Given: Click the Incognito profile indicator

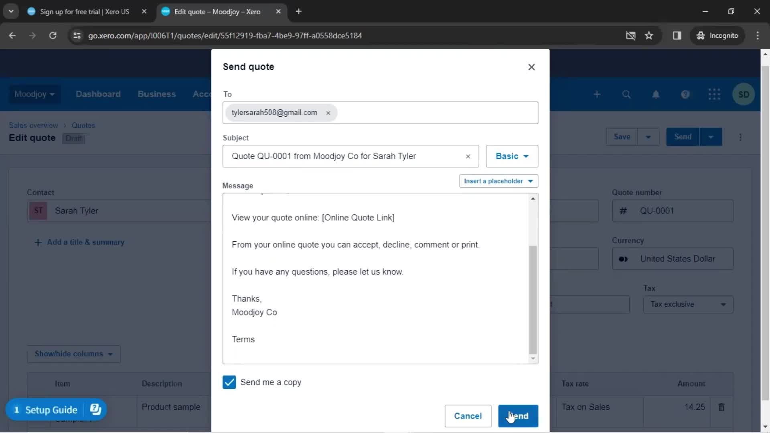Looking at the screenshot, I should coord(717,36).
